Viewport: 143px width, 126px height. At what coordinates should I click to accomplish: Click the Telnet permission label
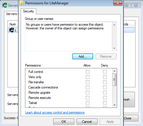coord(33,103)
